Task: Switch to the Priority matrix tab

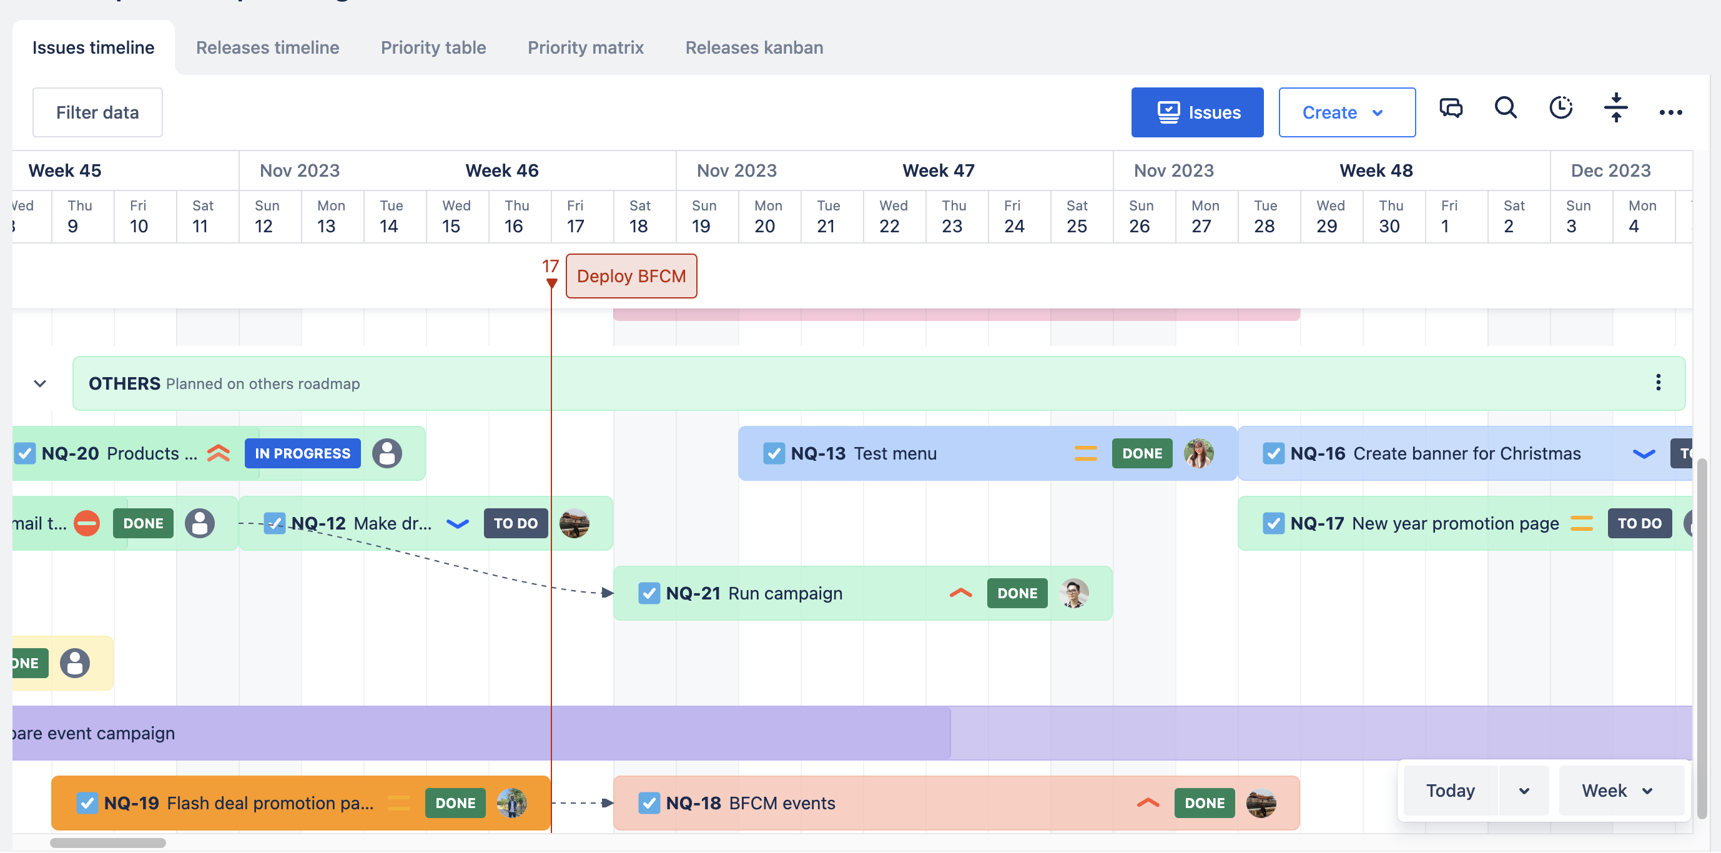Action: (585, 47)
